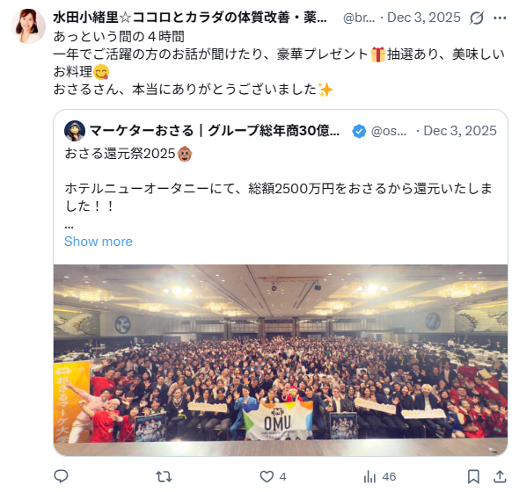Image resolution: width=519 pixels, height=492 pixels.
Task: Like the post with heart icon
Action: point(267,476)
